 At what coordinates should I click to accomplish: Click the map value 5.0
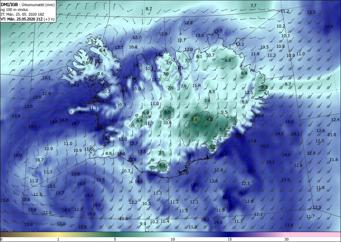(167, 112)
